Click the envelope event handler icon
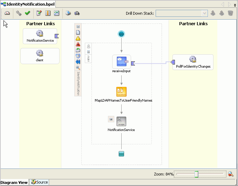This screenshot has height=186, width=238. point(78,50)
